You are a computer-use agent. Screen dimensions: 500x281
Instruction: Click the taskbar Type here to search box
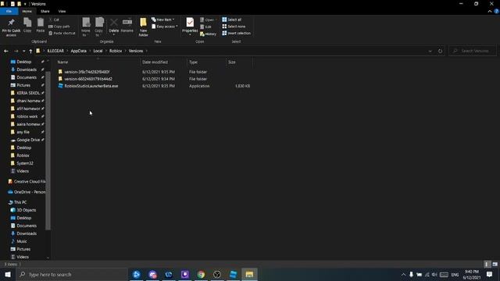click(x=71, y=274)
